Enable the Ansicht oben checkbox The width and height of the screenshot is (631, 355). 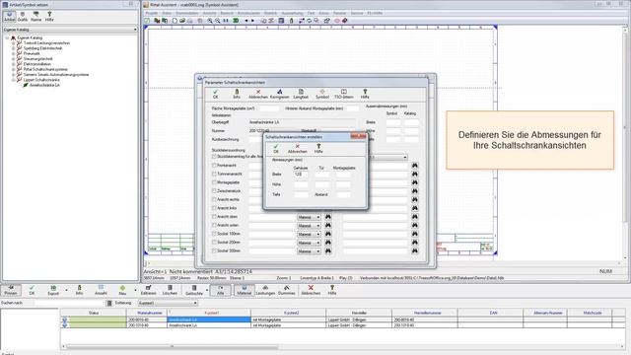coord(214,217)
